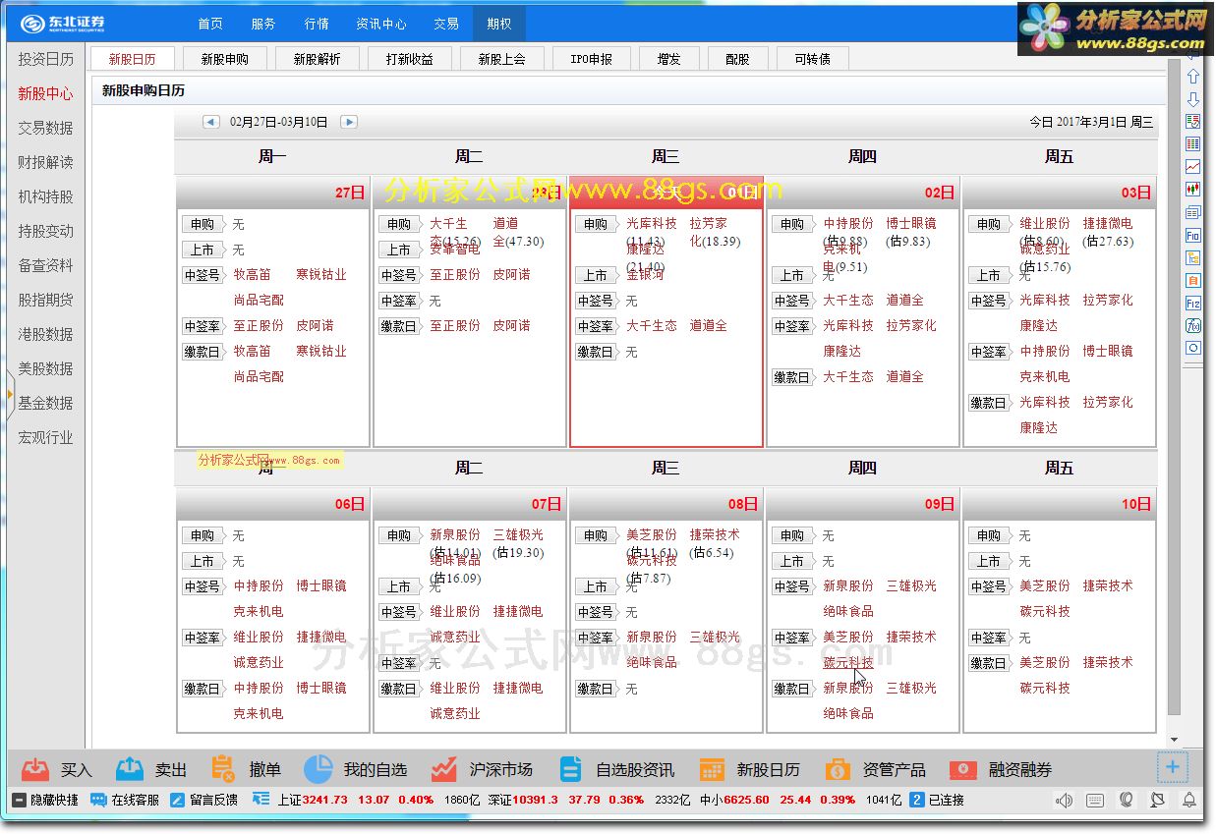Click 申购 label in 03日 cell
Viewport: 1216px width, 834px height.
tap(989, 224)
